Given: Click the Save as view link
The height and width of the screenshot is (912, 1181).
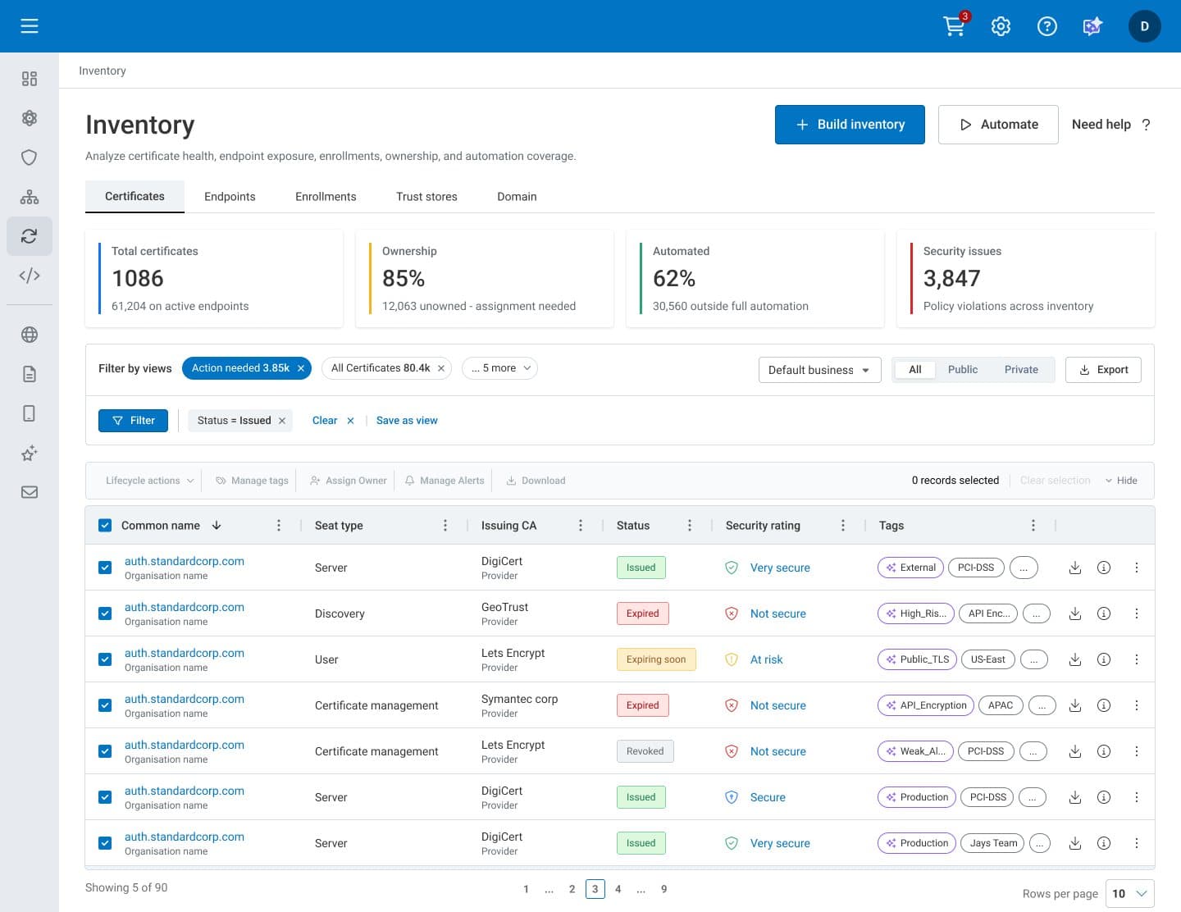Looking at the screenshot, I should pos(407,421).
